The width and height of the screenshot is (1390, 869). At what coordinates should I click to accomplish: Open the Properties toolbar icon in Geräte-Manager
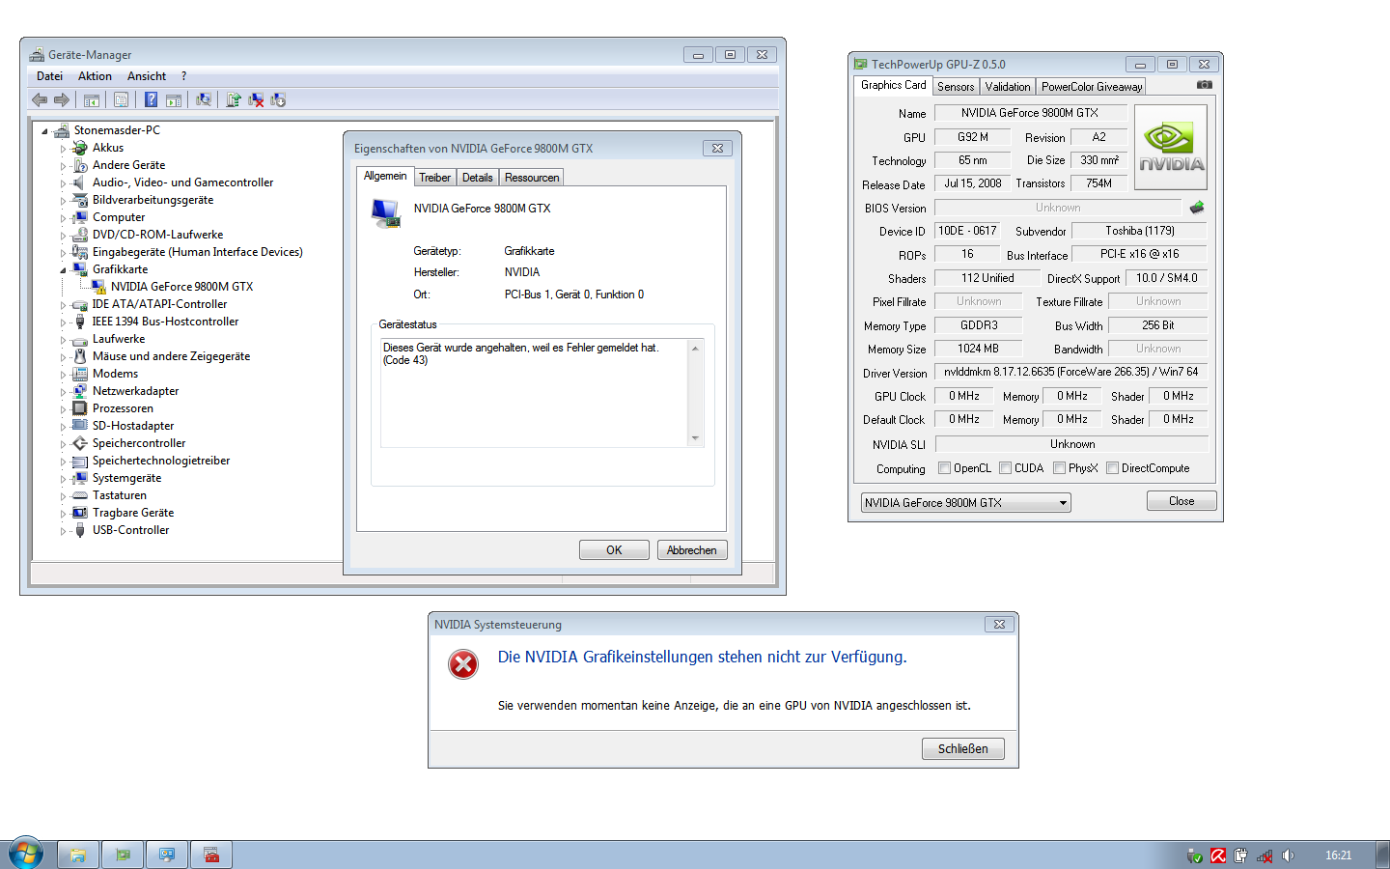click(121, 99)
